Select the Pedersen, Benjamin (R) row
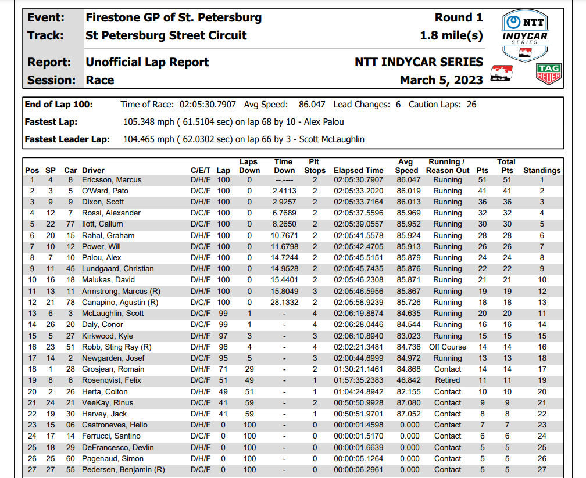Screen dimensions: 586x478 point(293,470)
